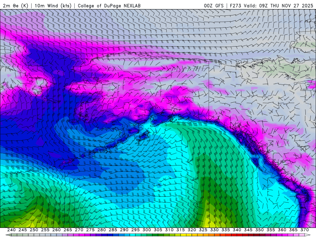Click the 240 value on the color scale
The image size is (316, 237).
tap(11, 230)
